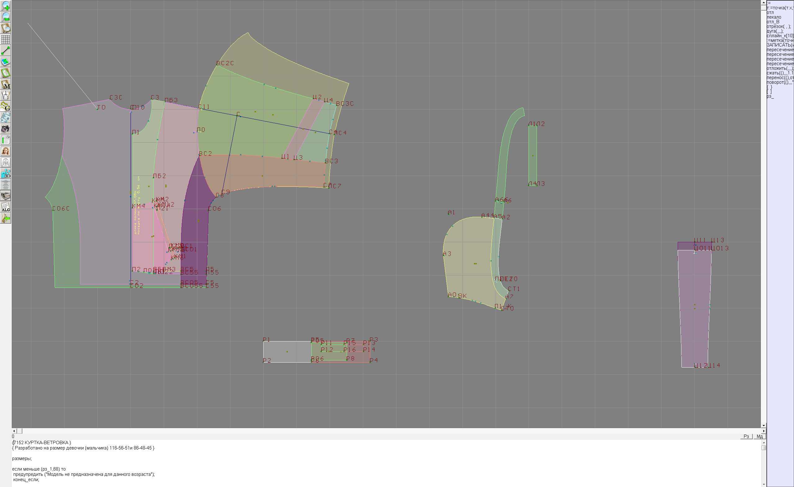Screen dimensions: 794x487
Task: Switch to the 3D view icon
Action: coord(6,173)
